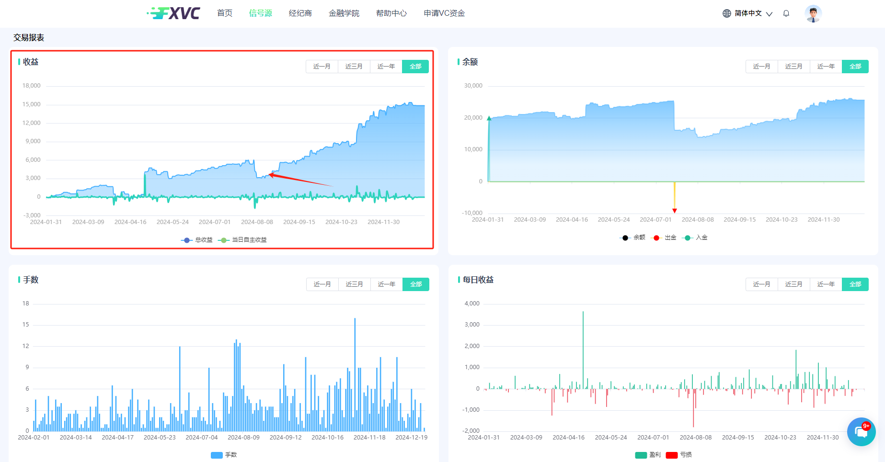The height and width of the screenshot is (462, 885).
Task: Open the user avatar profile
Action: (x=813, y=13)
